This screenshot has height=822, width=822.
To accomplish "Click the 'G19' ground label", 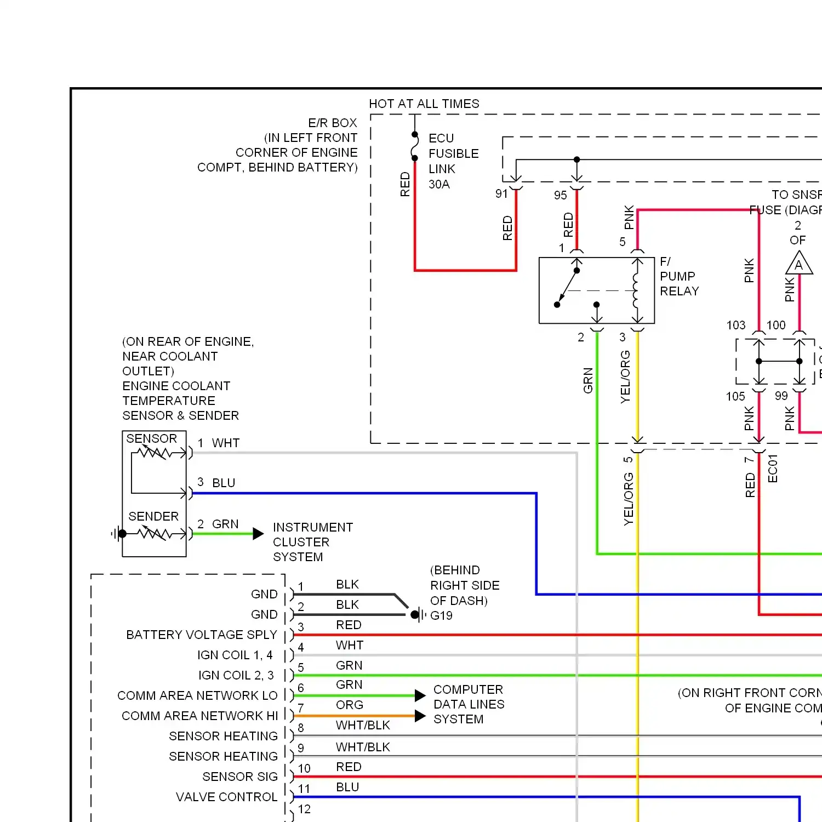I will coord(441,615).
